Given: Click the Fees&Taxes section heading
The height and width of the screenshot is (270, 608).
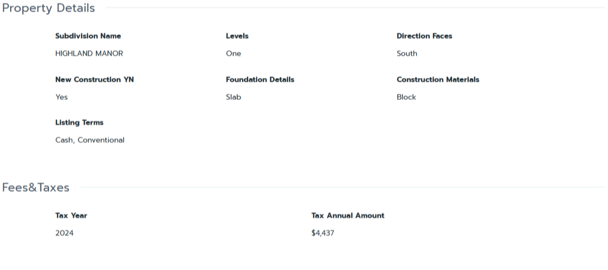Looking at the screenshot, I should click(x=36, y=188).
